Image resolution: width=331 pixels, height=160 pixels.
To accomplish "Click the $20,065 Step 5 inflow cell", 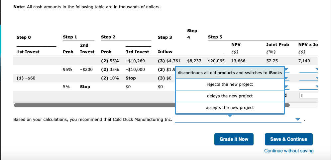I will [216, 61].
